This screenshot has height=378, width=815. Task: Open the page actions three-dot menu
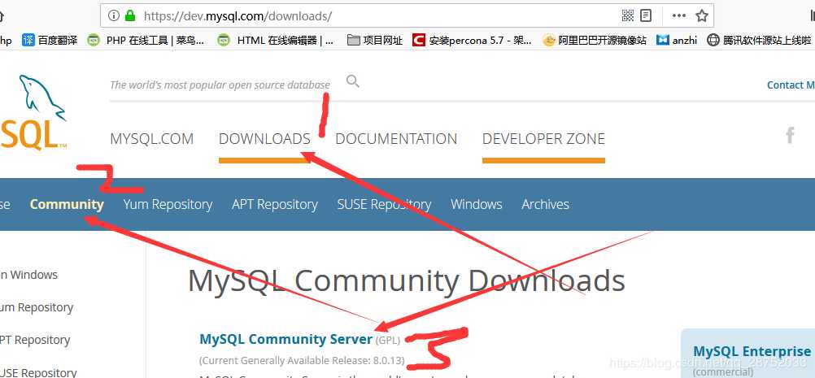[x=679, y=15]
